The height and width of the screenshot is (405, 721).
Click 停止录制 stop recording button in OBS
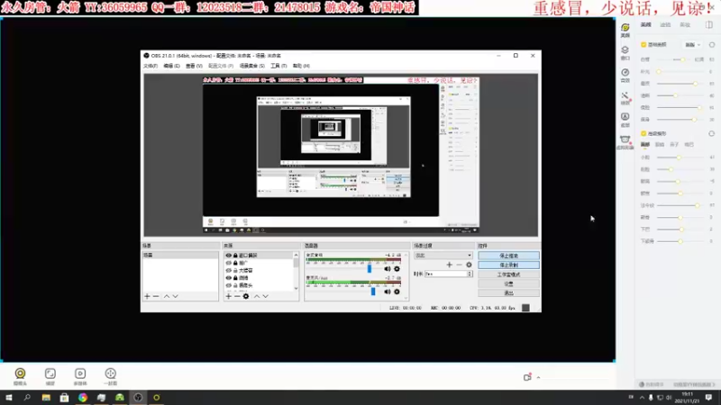tap(508, 265)
